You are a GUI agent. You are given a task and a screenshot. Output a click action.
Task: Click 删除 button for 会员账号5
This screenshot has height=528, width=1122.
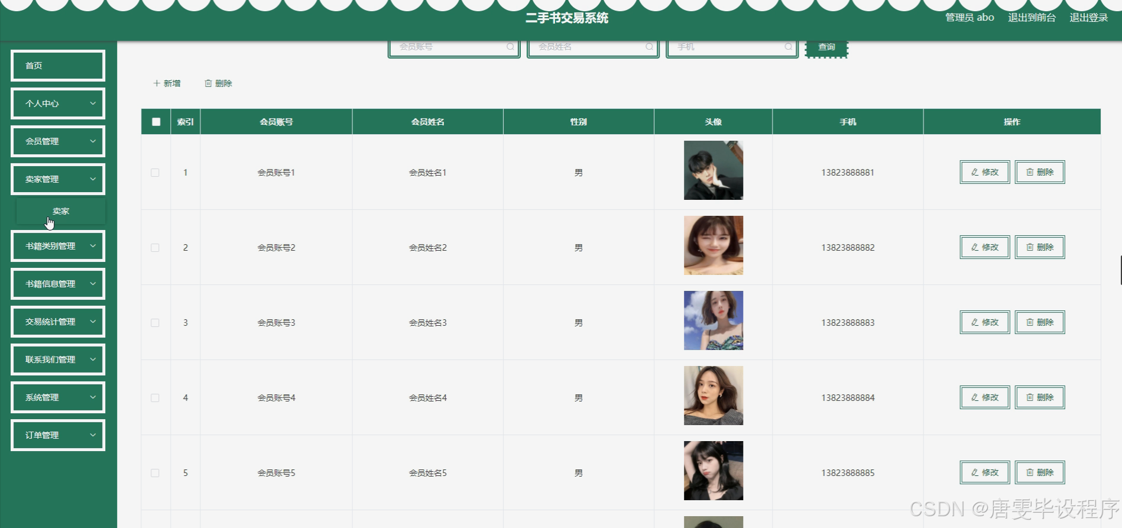pyautogui.click(x=1040, y=472)
